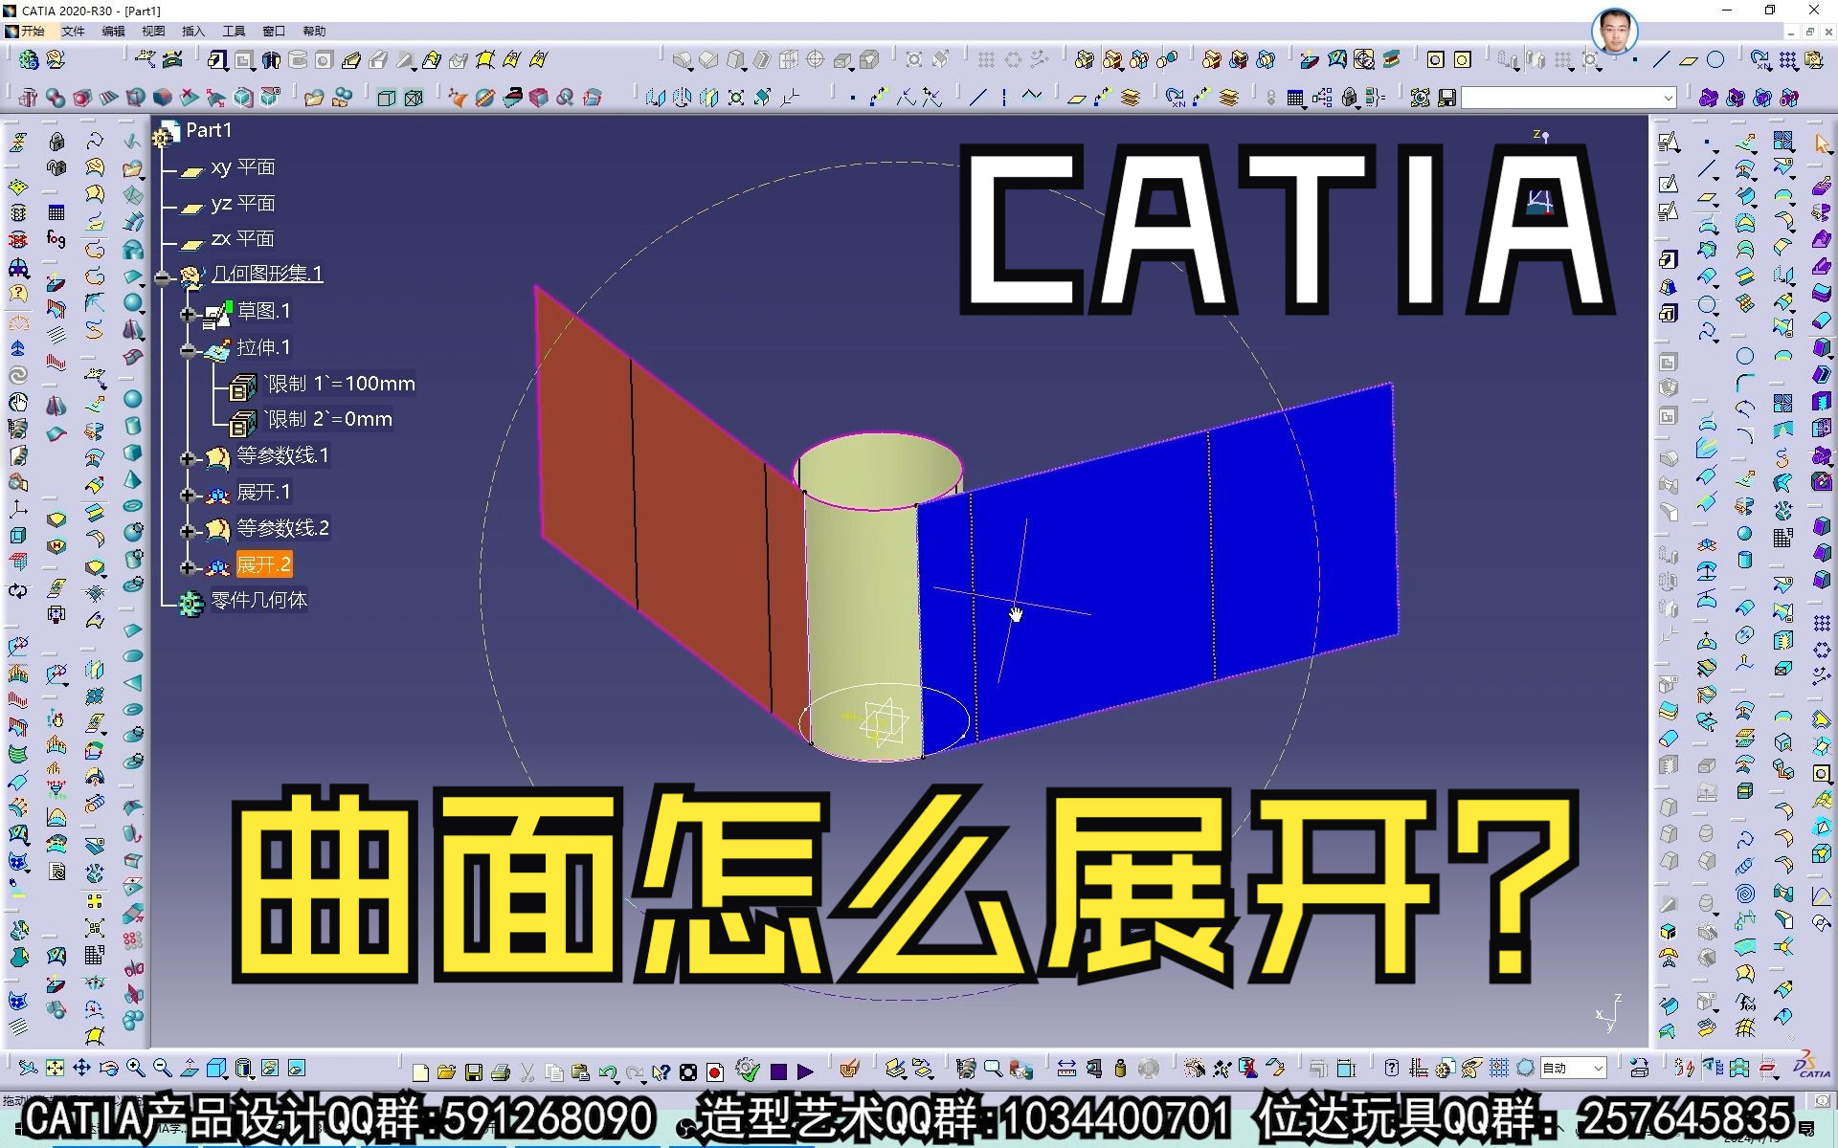Open the 窗口 menu

[x=274, y=32]
